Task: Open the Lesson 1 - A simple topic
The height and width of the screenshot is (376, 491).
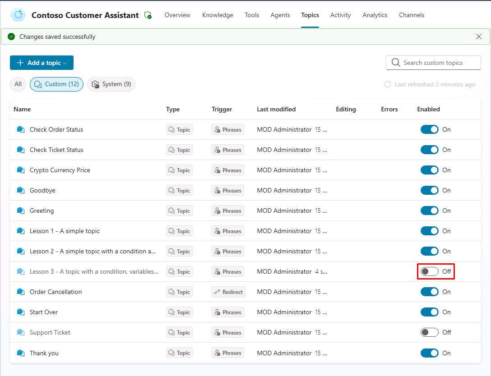Action: coord(65,231)
